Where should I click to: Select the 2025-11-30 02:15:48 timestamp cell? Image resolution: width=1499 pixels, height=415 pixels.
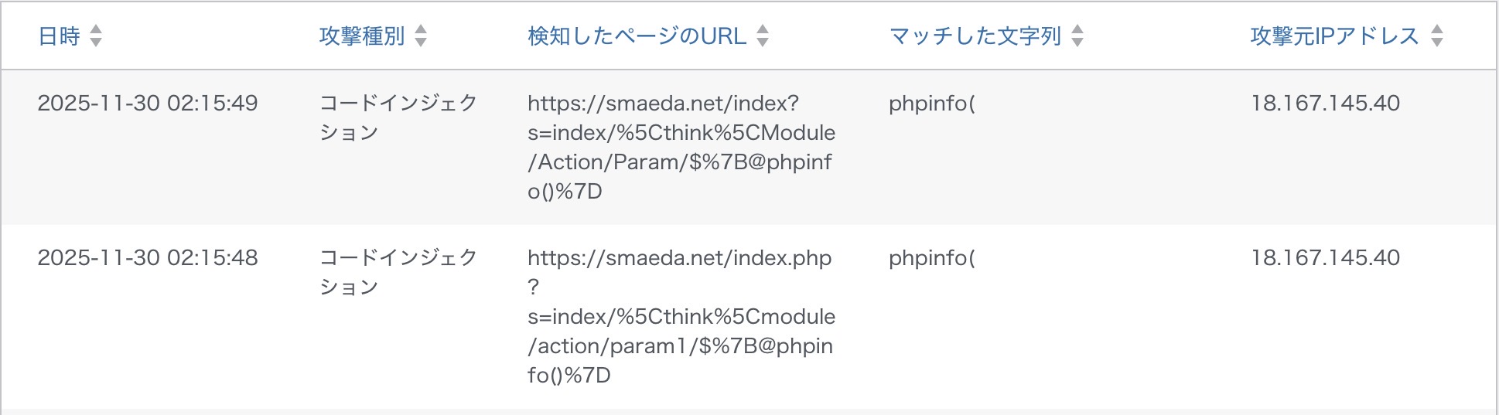click(x=148, y=258)
